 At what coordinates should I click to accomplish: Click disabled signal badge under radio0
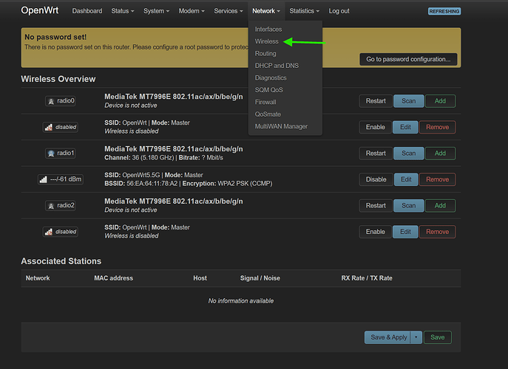click(x=60, y=127)
